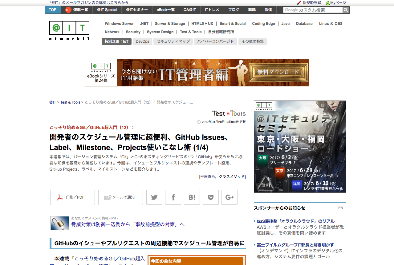
Task: Share article on Facebook
Action: (x=173, y=197)
